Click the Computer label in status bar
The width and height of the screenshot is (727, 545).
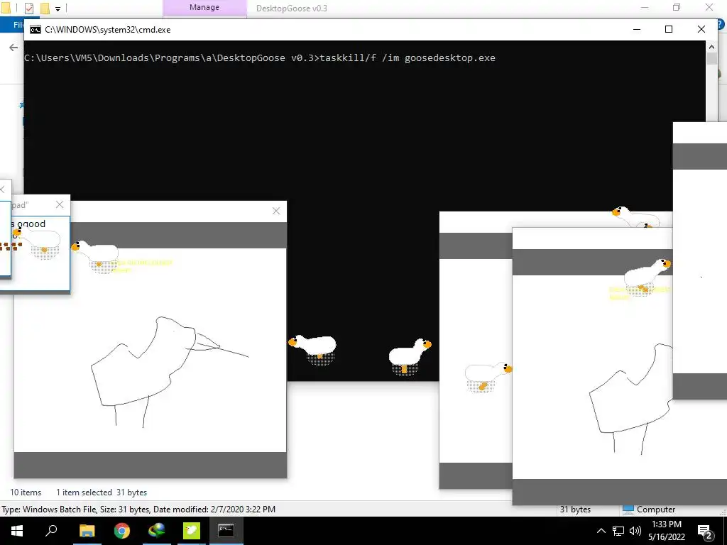click(655, 510)
